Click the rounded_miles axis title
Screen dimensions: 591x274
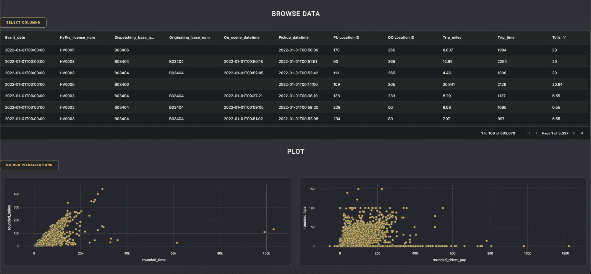coord(9,218)
